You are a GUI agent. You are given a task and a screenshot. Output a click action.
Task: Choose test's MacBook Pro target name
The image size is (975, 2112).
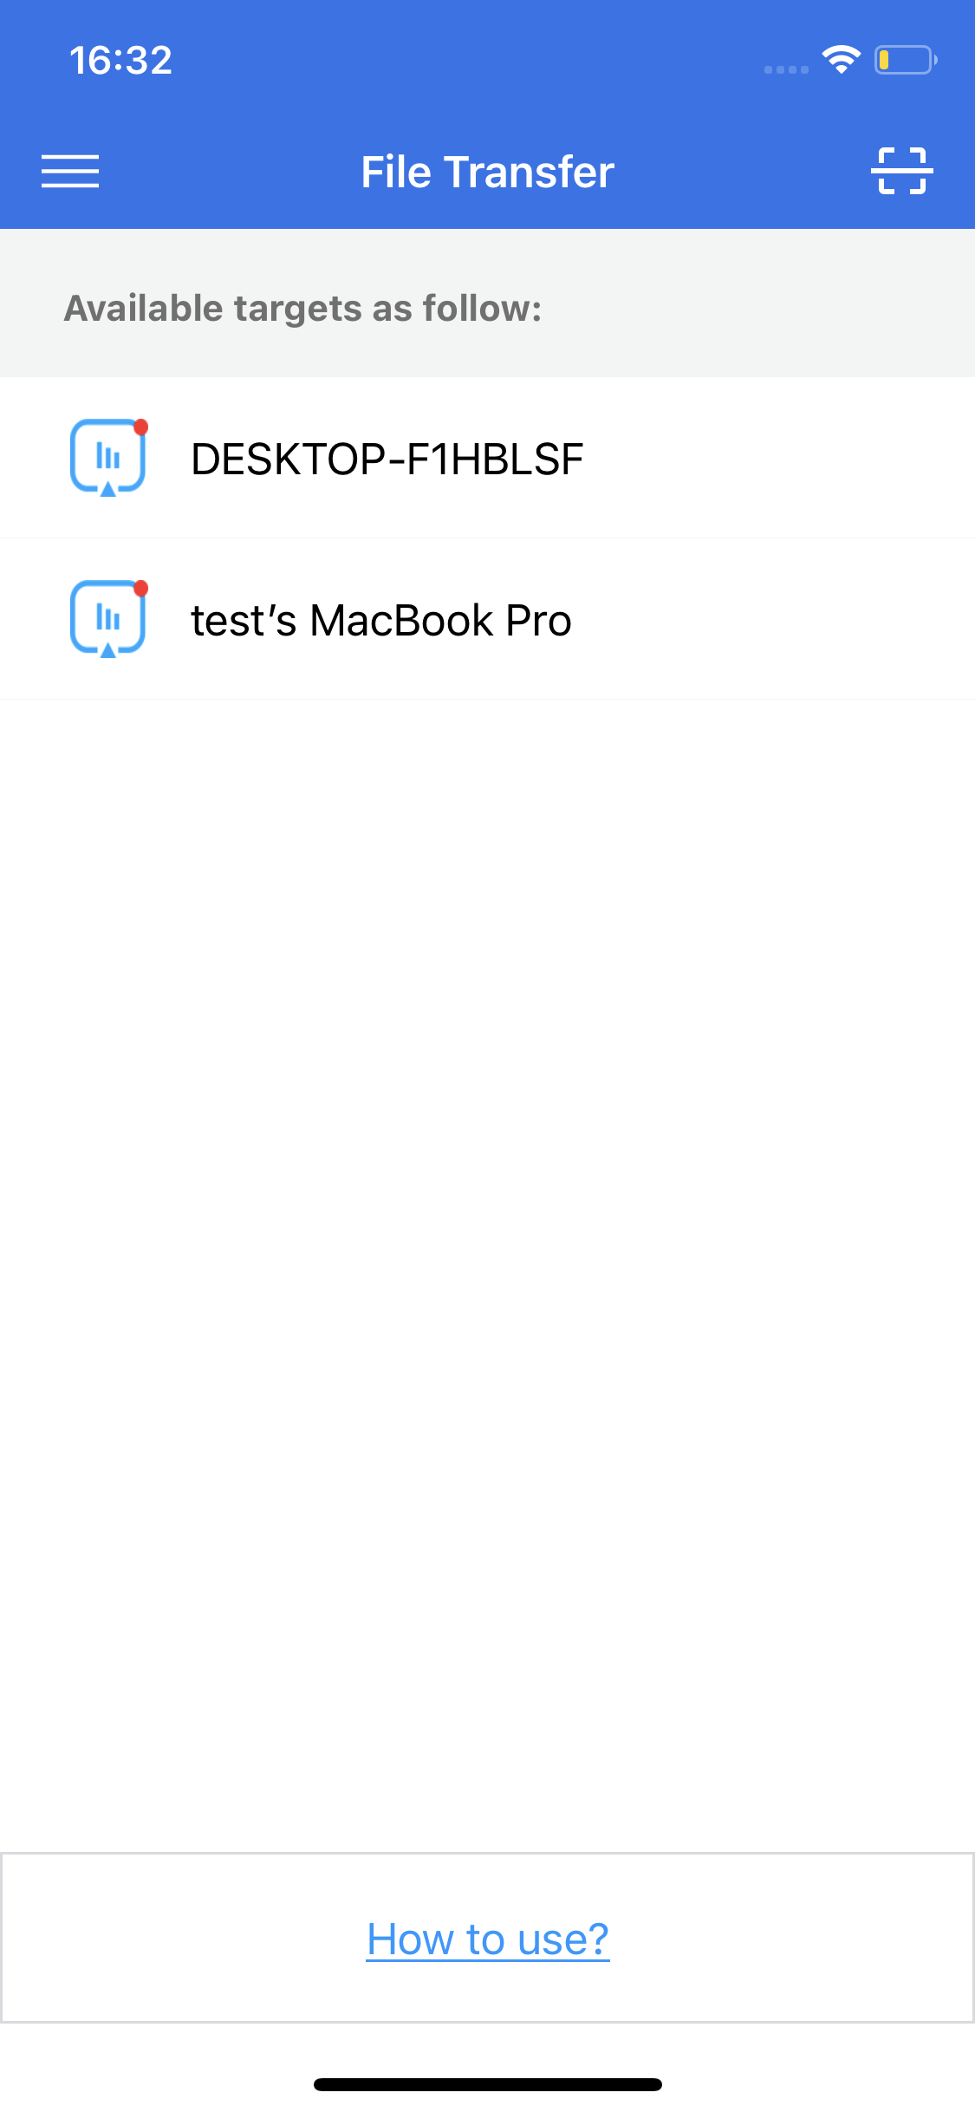pyautogui.click(x=381, y=620)
